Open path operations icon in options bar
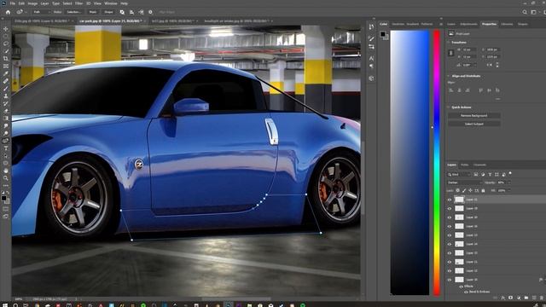Image resolution: width=546 pixels, height=307 pixels. [122, 12]
